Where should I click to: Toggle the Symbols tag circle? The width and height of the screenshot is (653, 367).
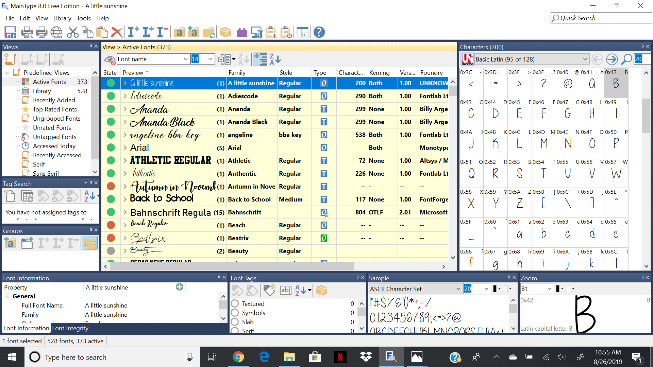235,313
